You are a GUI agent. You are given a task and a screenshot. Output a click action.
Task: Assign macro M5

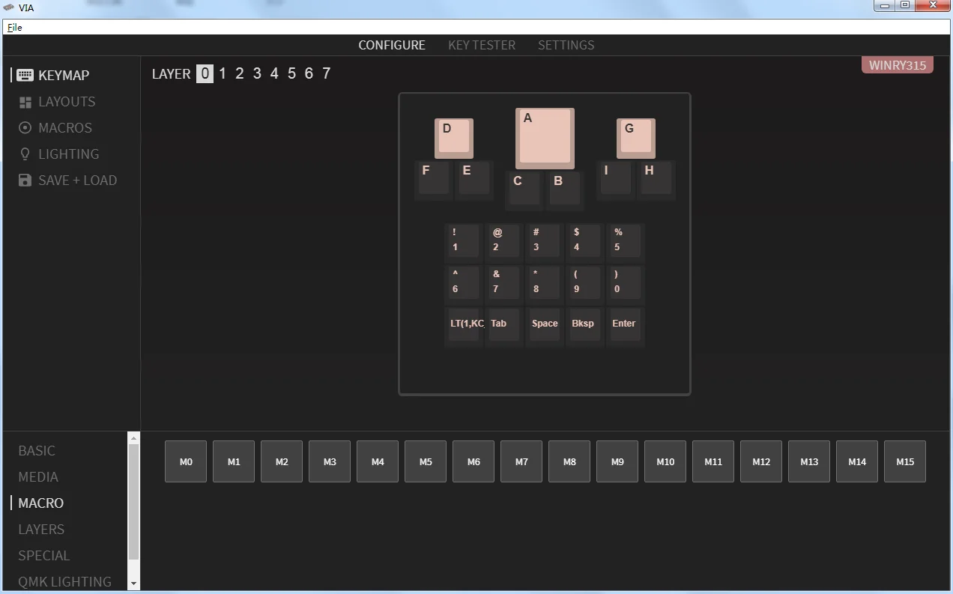426,461
